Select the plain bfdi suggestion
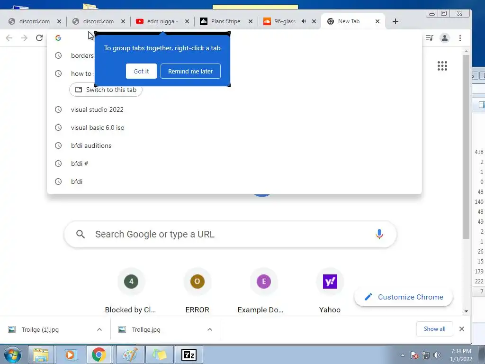 234,182
